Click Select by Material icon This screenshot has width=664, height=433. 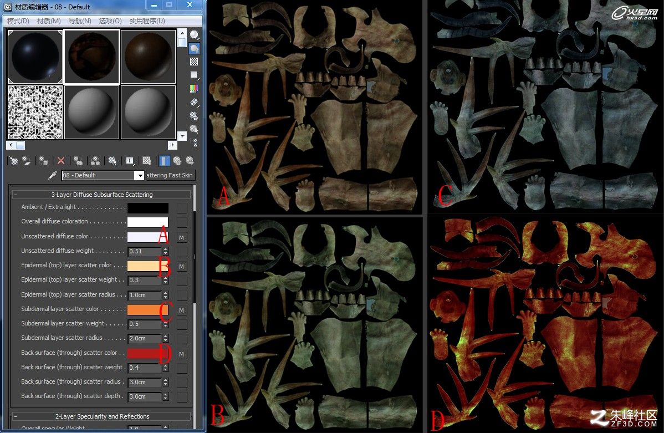[194, 129]
